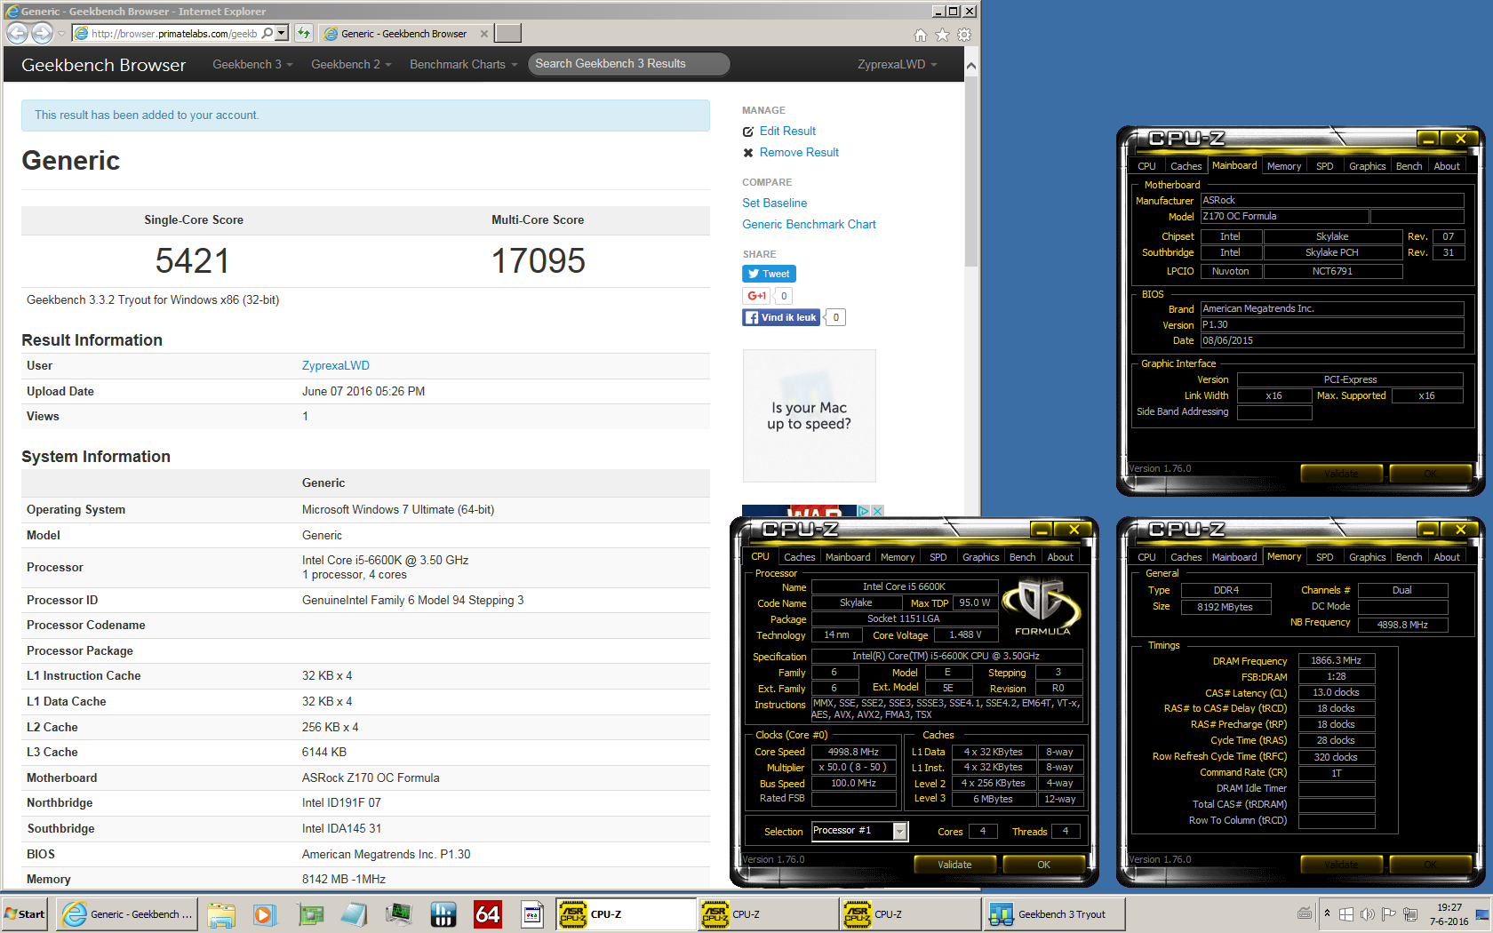Viewport: 1493px width, 933px height.
Task: Click the keyboard icon near the system tray
Action: click(1305, 913)
